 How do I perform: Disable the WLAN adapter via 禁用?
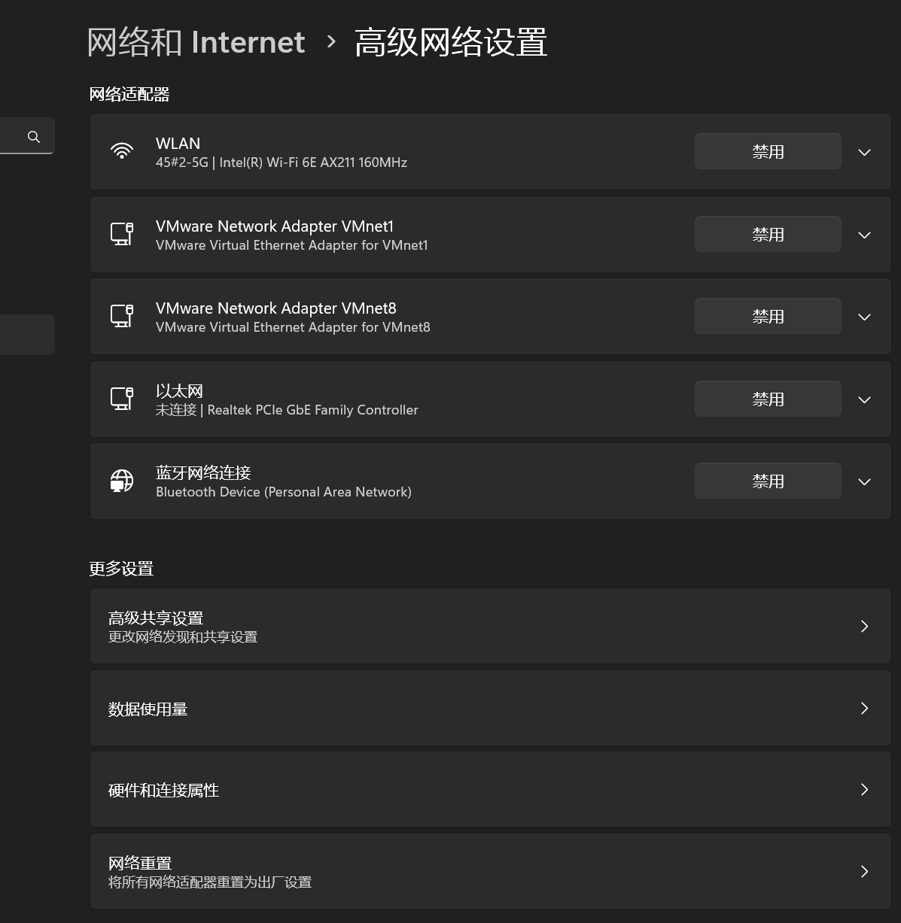point(767,151)
